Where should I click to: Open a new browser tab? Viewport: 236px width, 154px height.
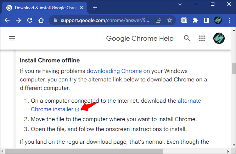95,8
